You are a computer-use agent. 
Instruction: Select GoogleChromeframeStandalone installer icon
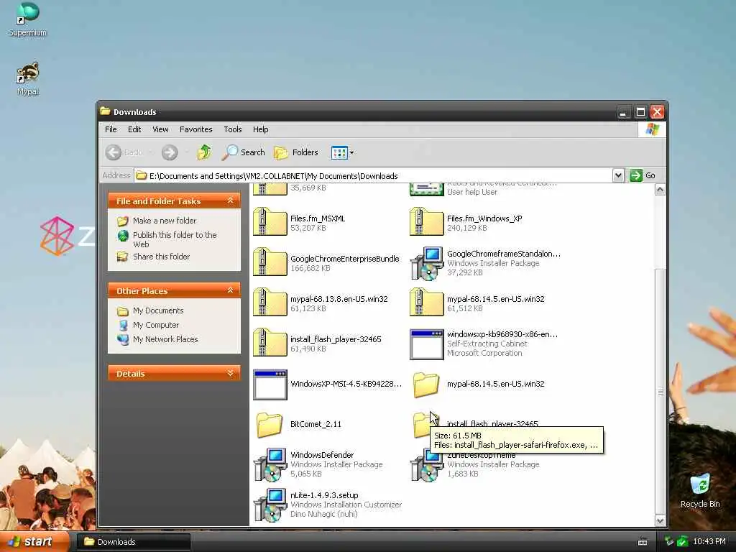coord(427,263)
